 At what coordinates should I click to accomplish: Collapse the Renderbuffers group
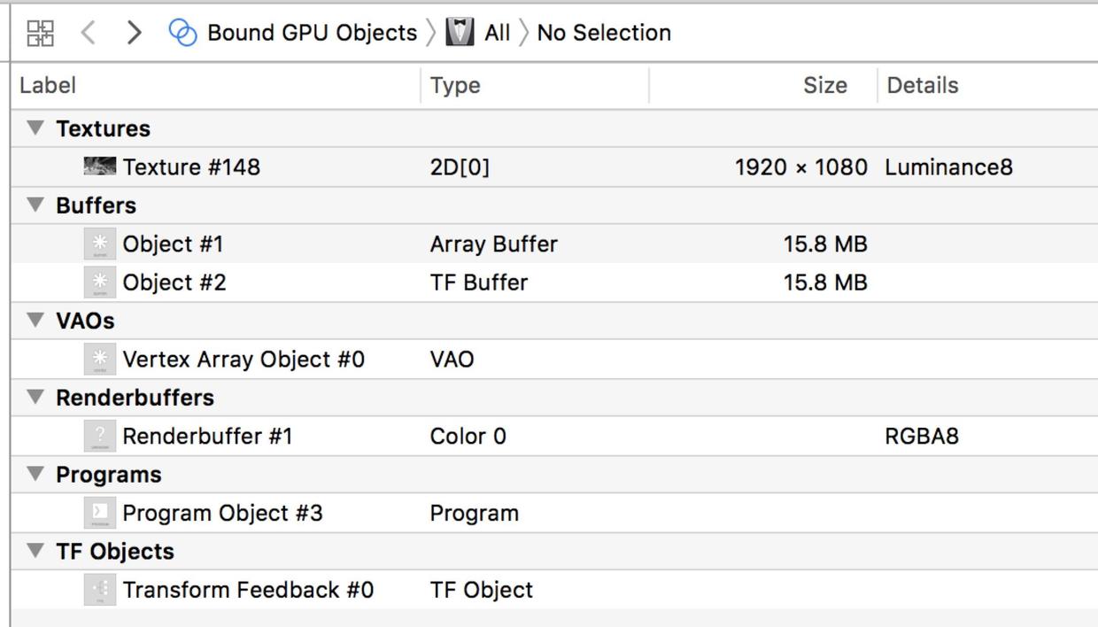35,397
